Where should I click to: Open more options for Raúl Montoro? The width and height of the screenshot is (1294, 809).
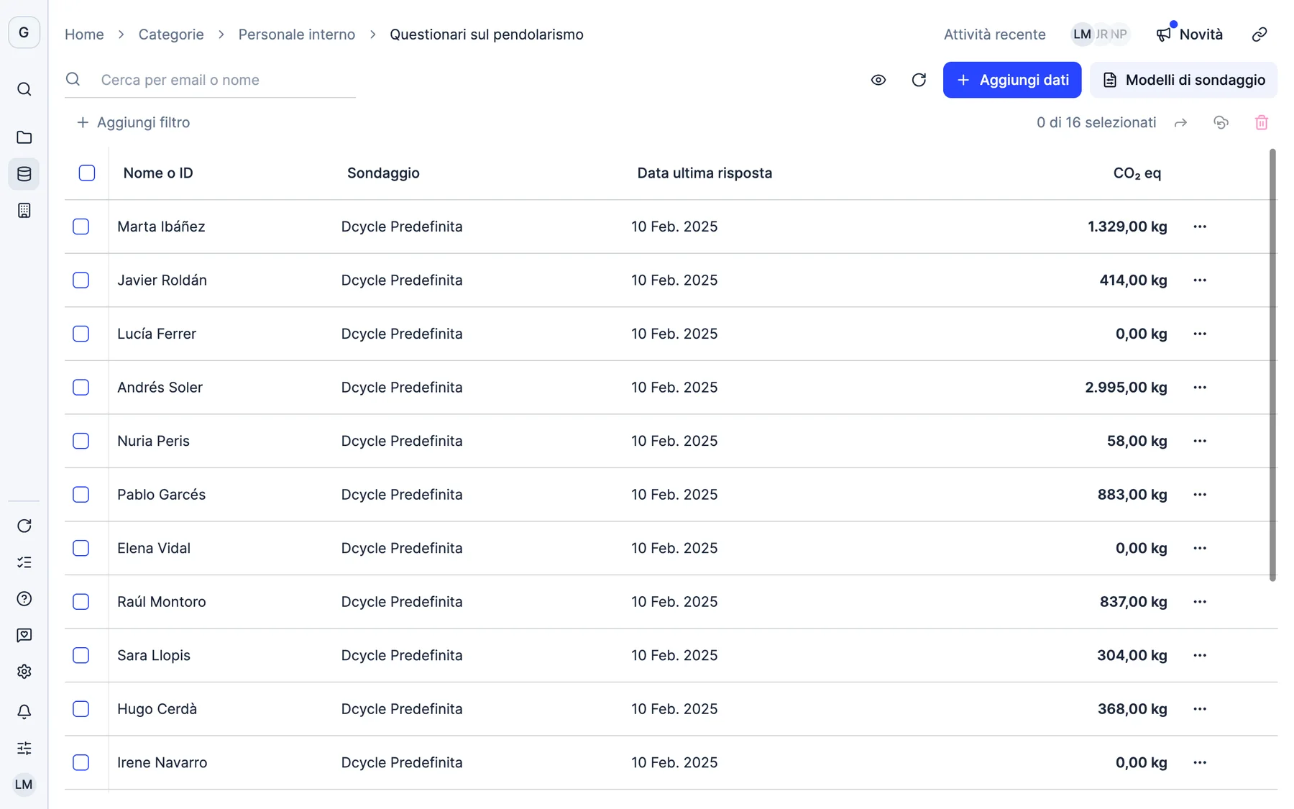coord(1200,602)
